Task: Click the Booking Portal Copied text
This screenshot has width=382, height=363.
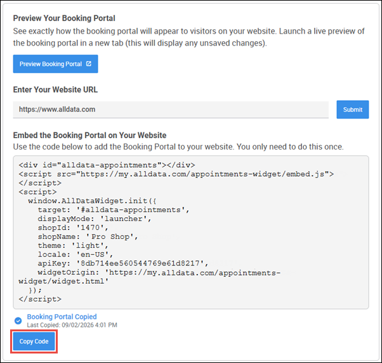Action: click(x=62, y=317)
